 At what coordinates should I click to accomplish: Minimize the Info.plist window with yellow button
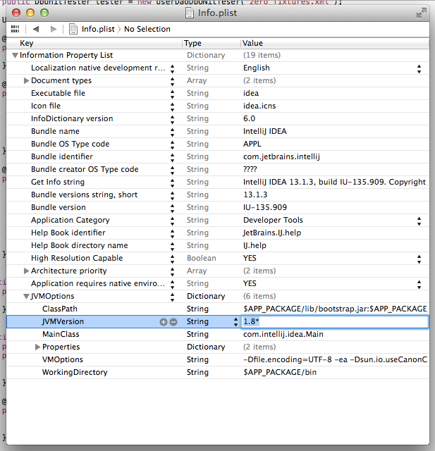point(30,13)
